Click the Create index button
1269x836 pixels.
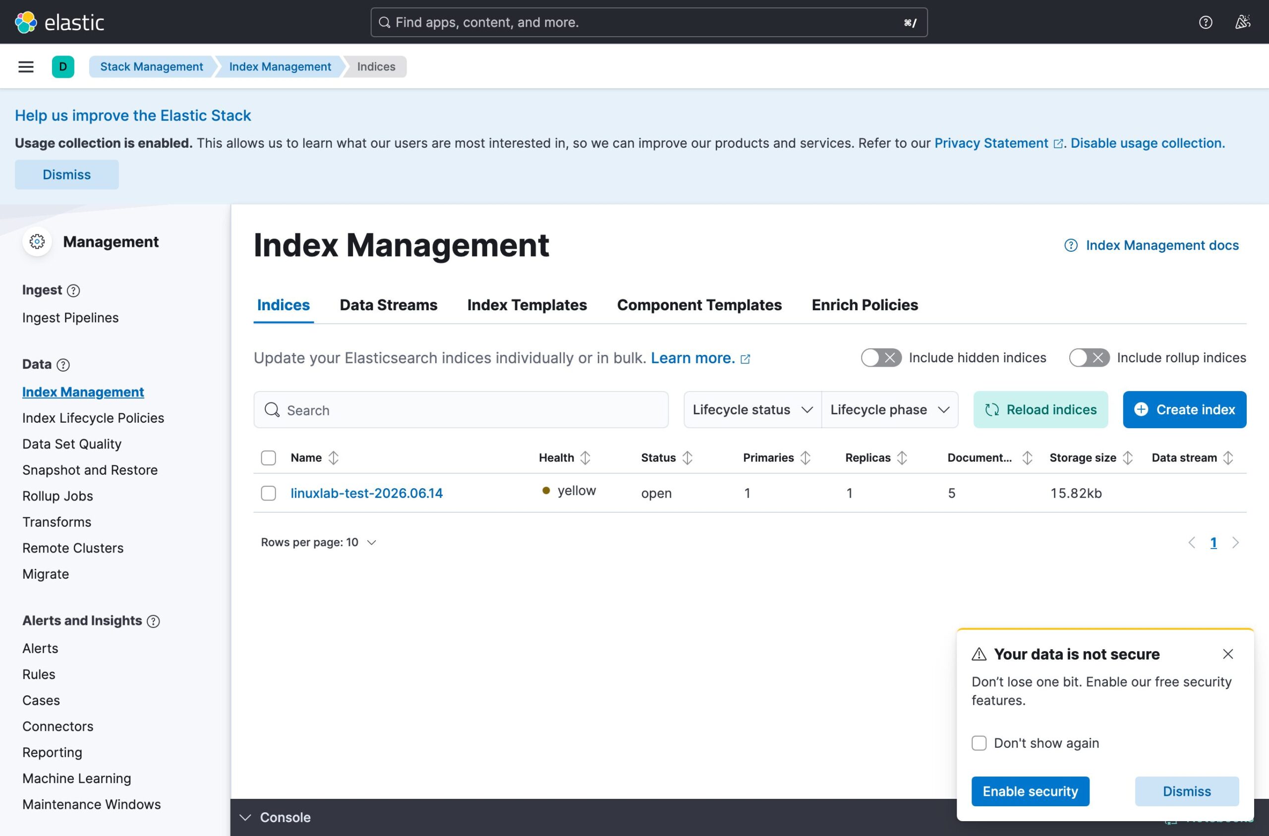(x=1184, y=409)
